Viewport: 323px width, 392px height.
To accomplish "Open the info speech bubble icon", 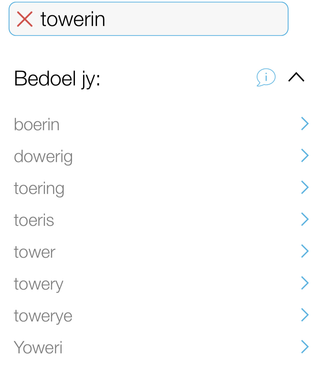I will [x=266, y=77].
